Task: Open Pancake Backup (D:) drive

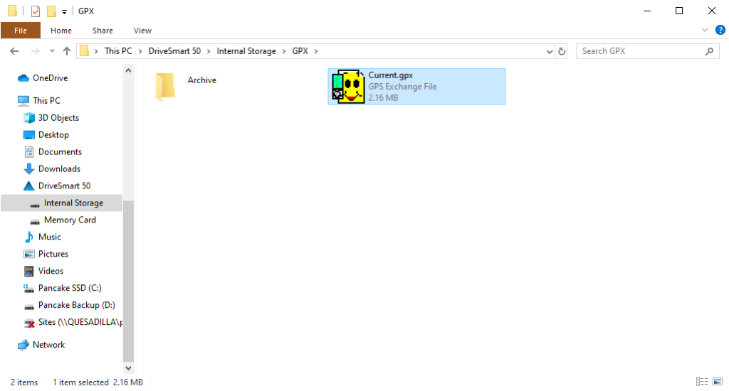Action: (x=76, y=305)
